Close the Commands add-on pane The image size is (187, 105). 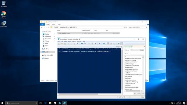point(144,47)
